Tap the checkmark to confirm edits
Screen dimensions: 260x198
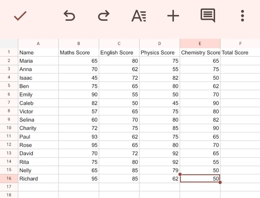[x=20, y=16]
